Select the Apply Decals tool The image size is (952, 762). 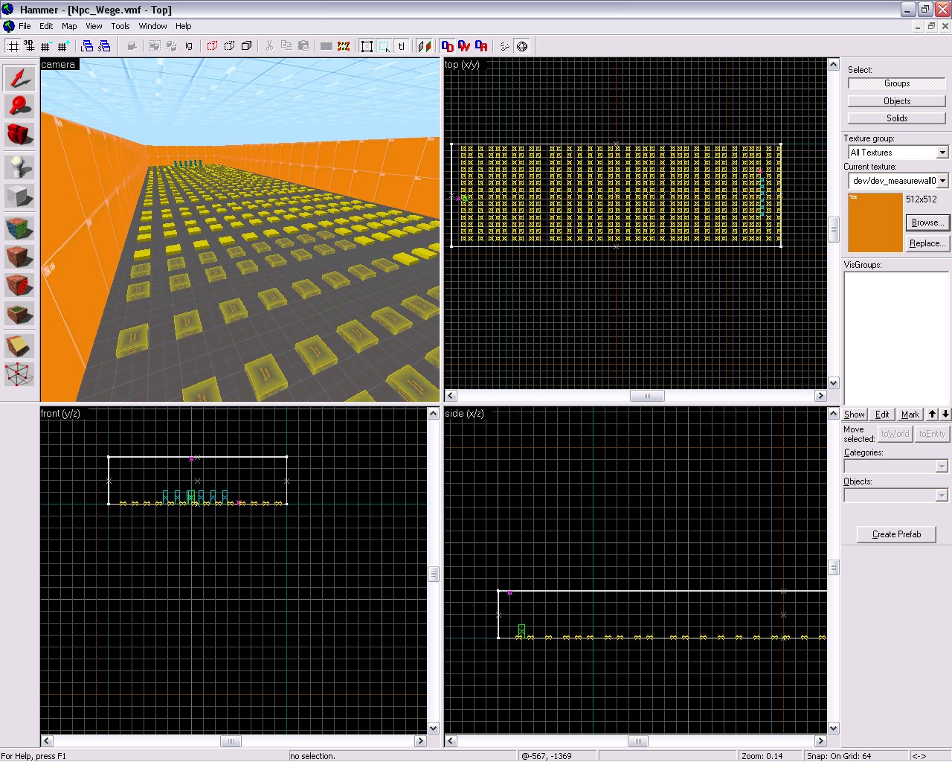click(x=19, y=285)
